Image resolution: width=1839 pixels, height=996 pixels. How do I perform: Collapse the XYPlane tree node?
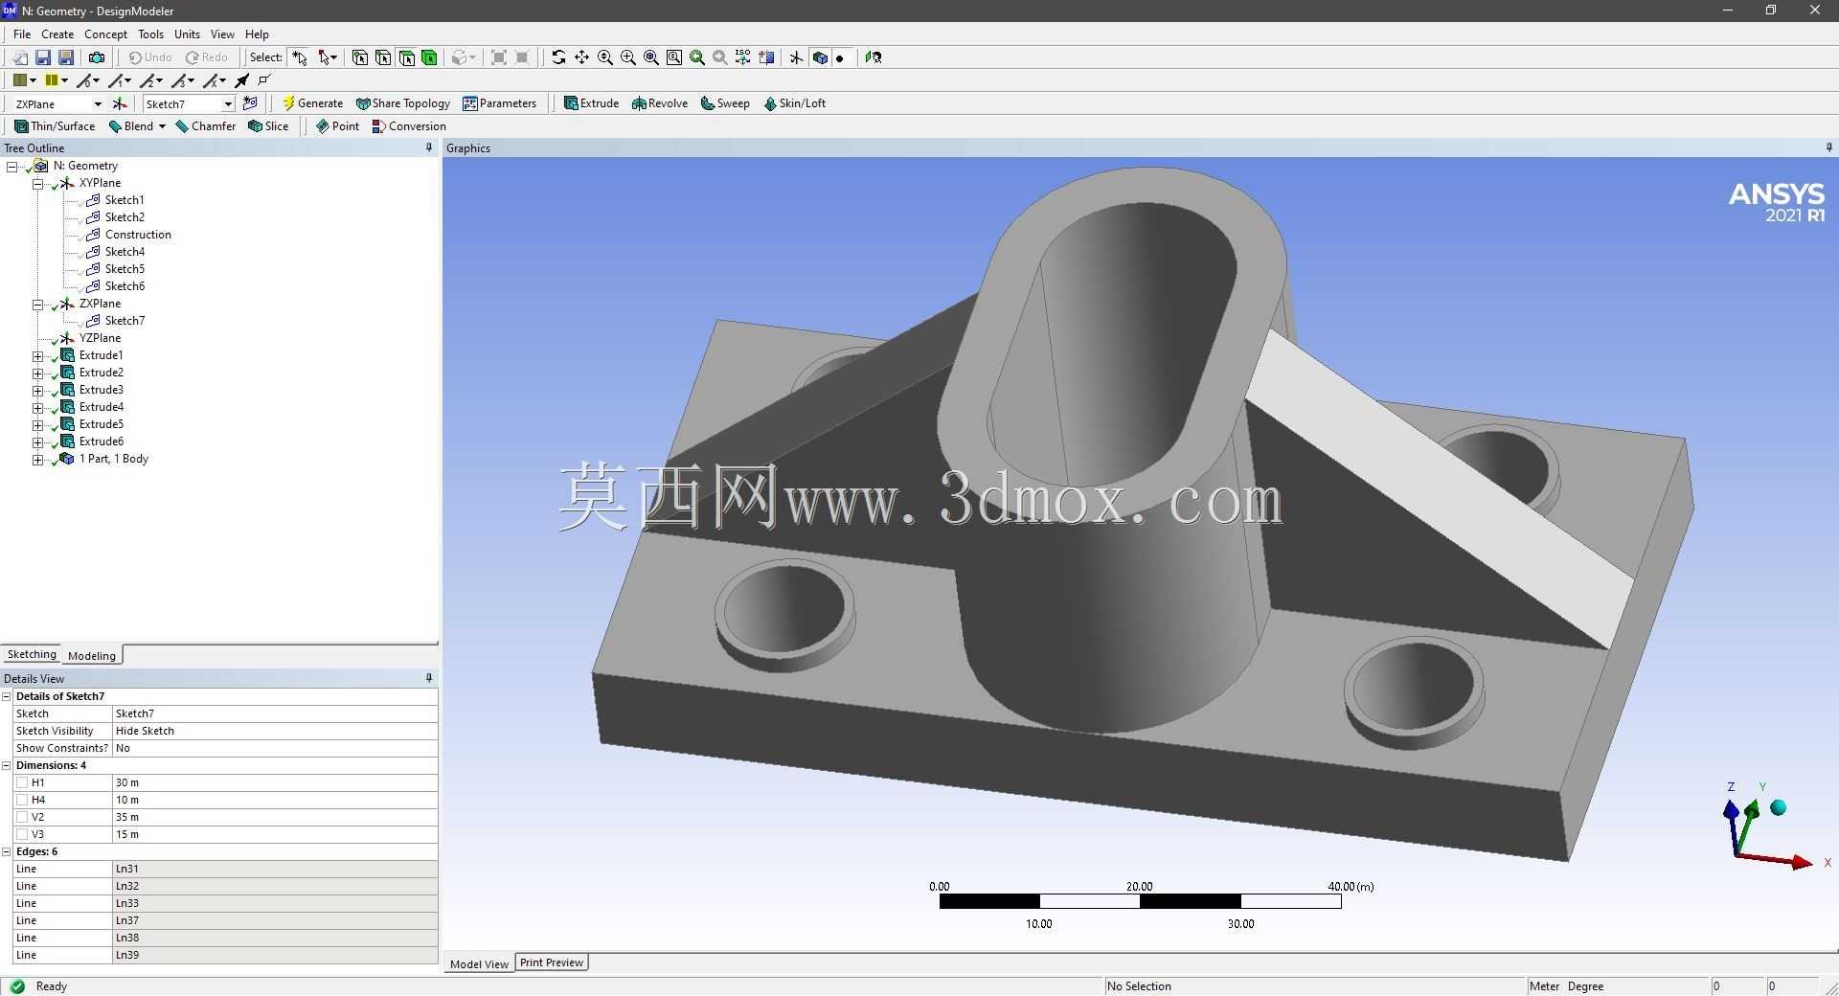(x=38, y=183)
